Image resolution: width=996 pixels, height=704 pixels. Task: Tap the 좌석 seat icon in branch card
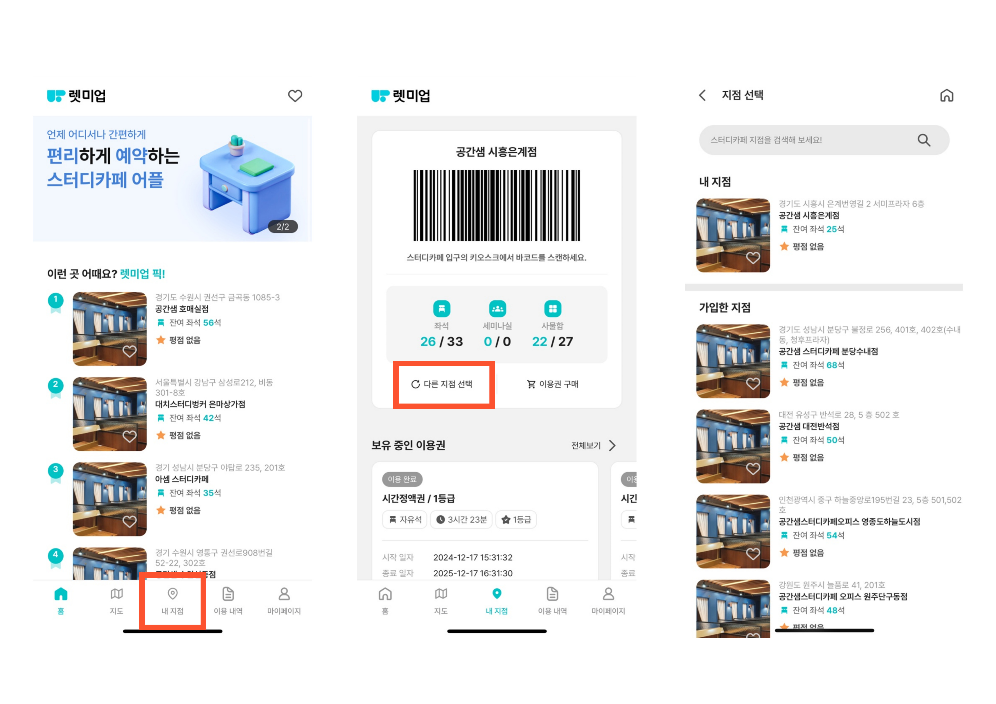tap(441, 309)
